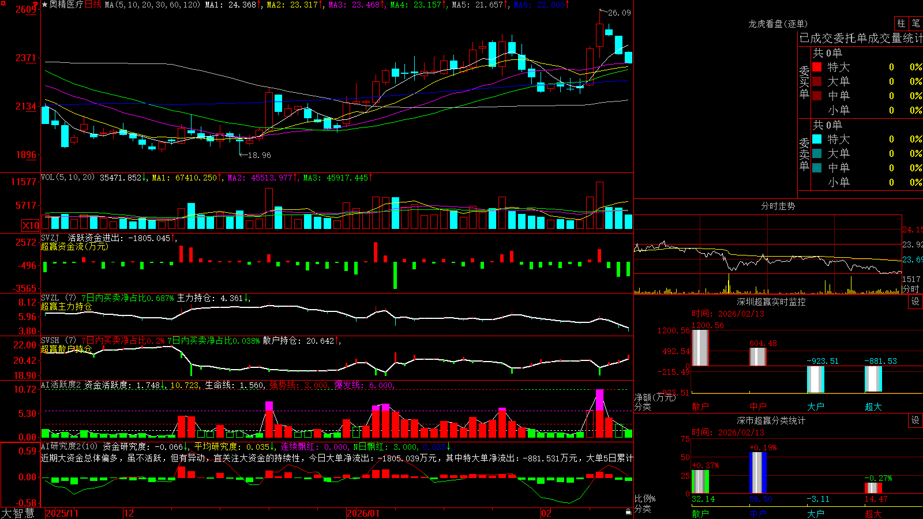Click the 已成交委托单成交量统计 header
Image resolution: width=923 pixels, height=519 pixels.
(861, 38)
